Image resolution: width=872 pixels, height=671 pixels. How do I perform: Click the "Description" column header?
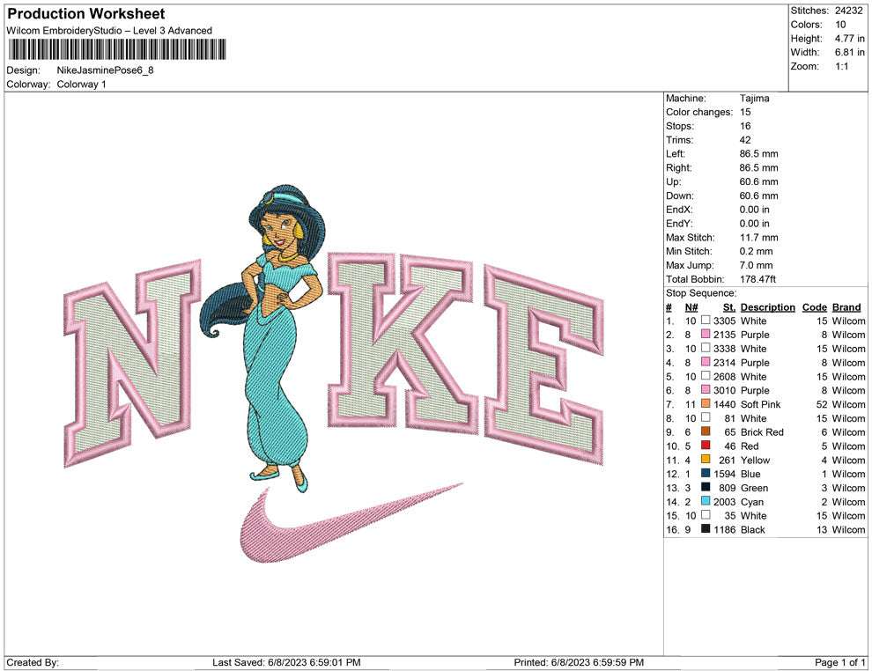pyautogui.click(x=768, y=306)
